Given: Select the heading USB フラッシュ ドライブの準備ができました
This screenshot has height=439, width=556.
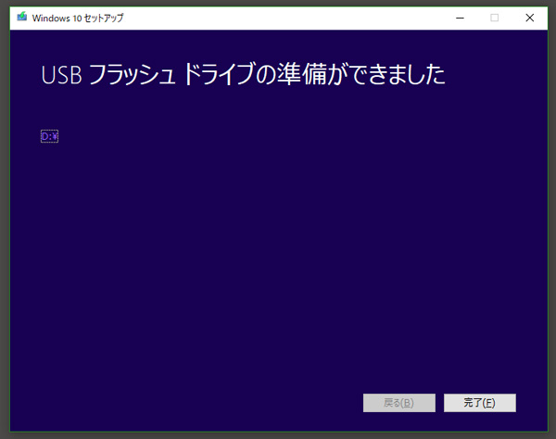Looking at the screenshot, I should point(243,74).
